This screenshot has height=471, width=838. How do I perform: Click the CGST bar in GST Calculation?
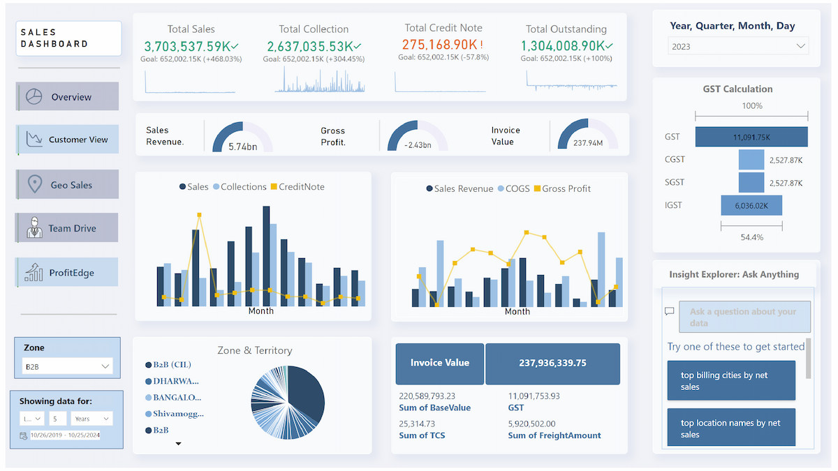pos(751,160)
